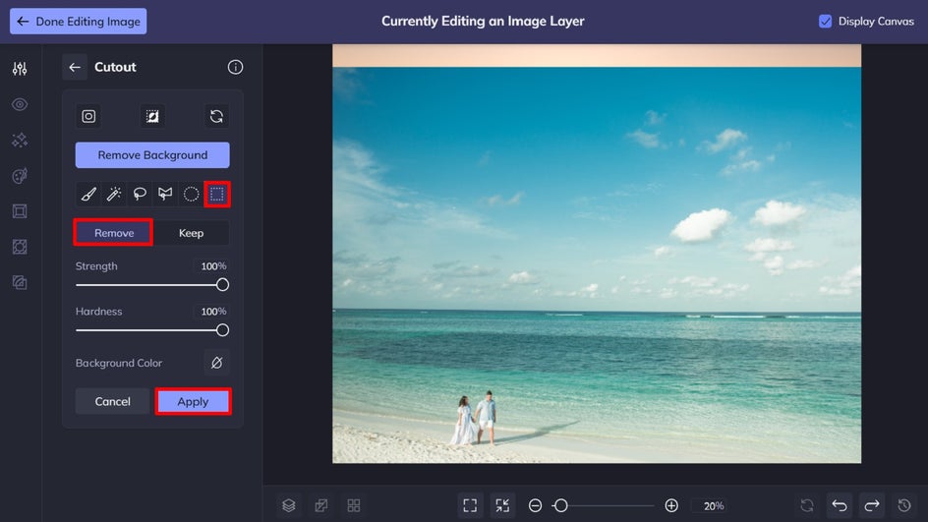The image size is (928, 522).
Task: Zoom out with the minus icon
Action: pos(535,505)
